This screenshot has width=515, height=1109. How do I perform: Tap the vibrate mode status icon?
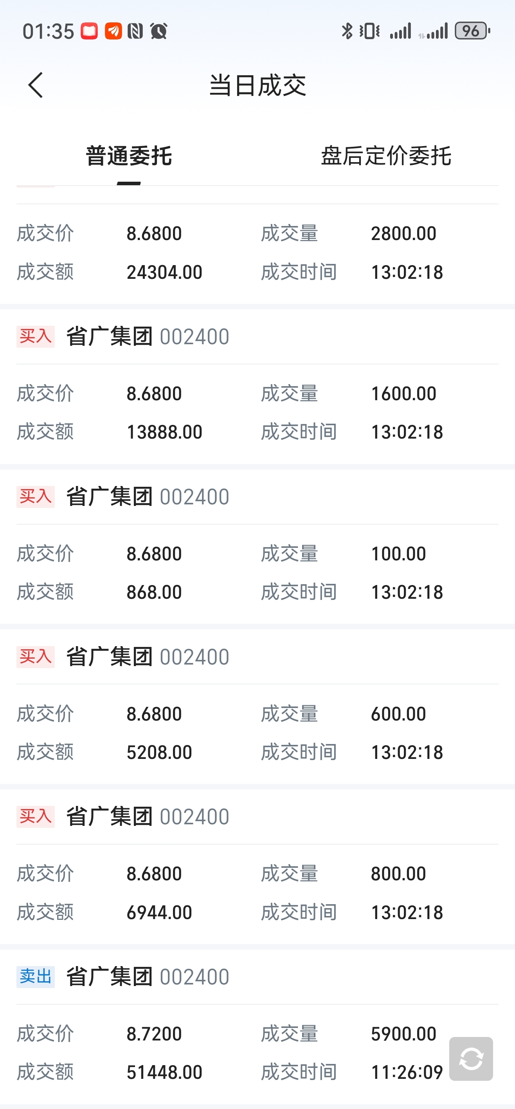pyautogui.click(x=369, y=31)
